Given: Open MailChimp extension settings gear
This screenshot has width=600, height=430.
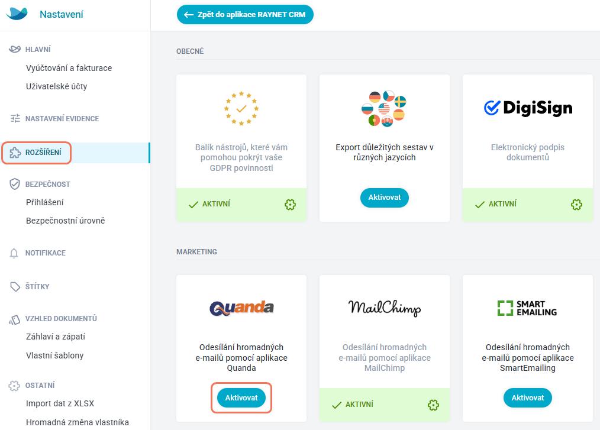Looking at the screenshot, I should (x=433, y=405).
